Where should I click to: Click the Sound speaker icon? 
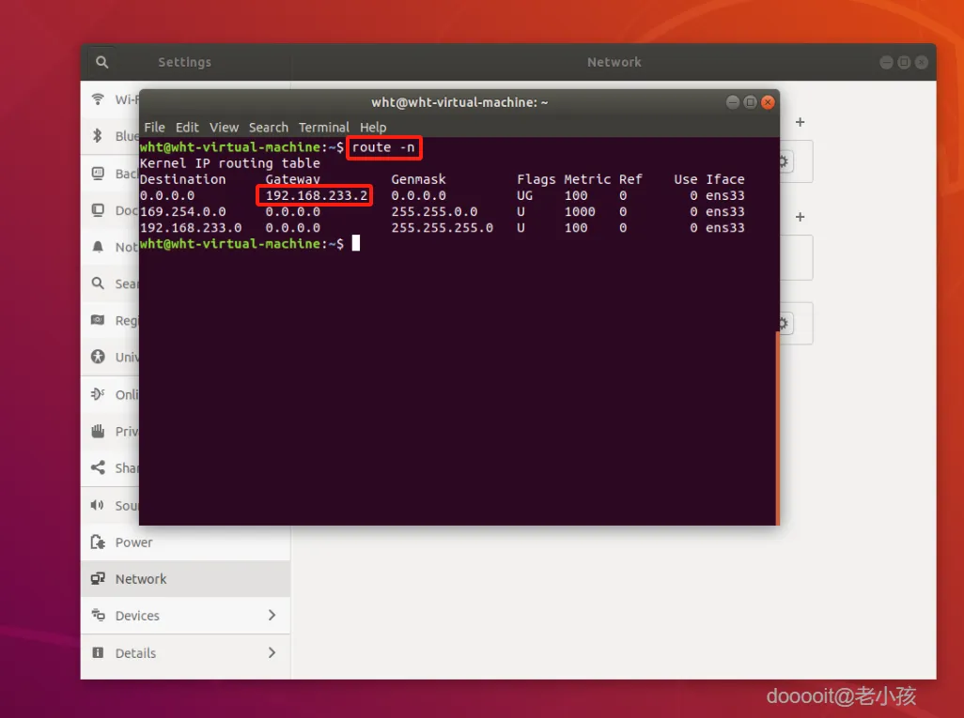point(98,505)
